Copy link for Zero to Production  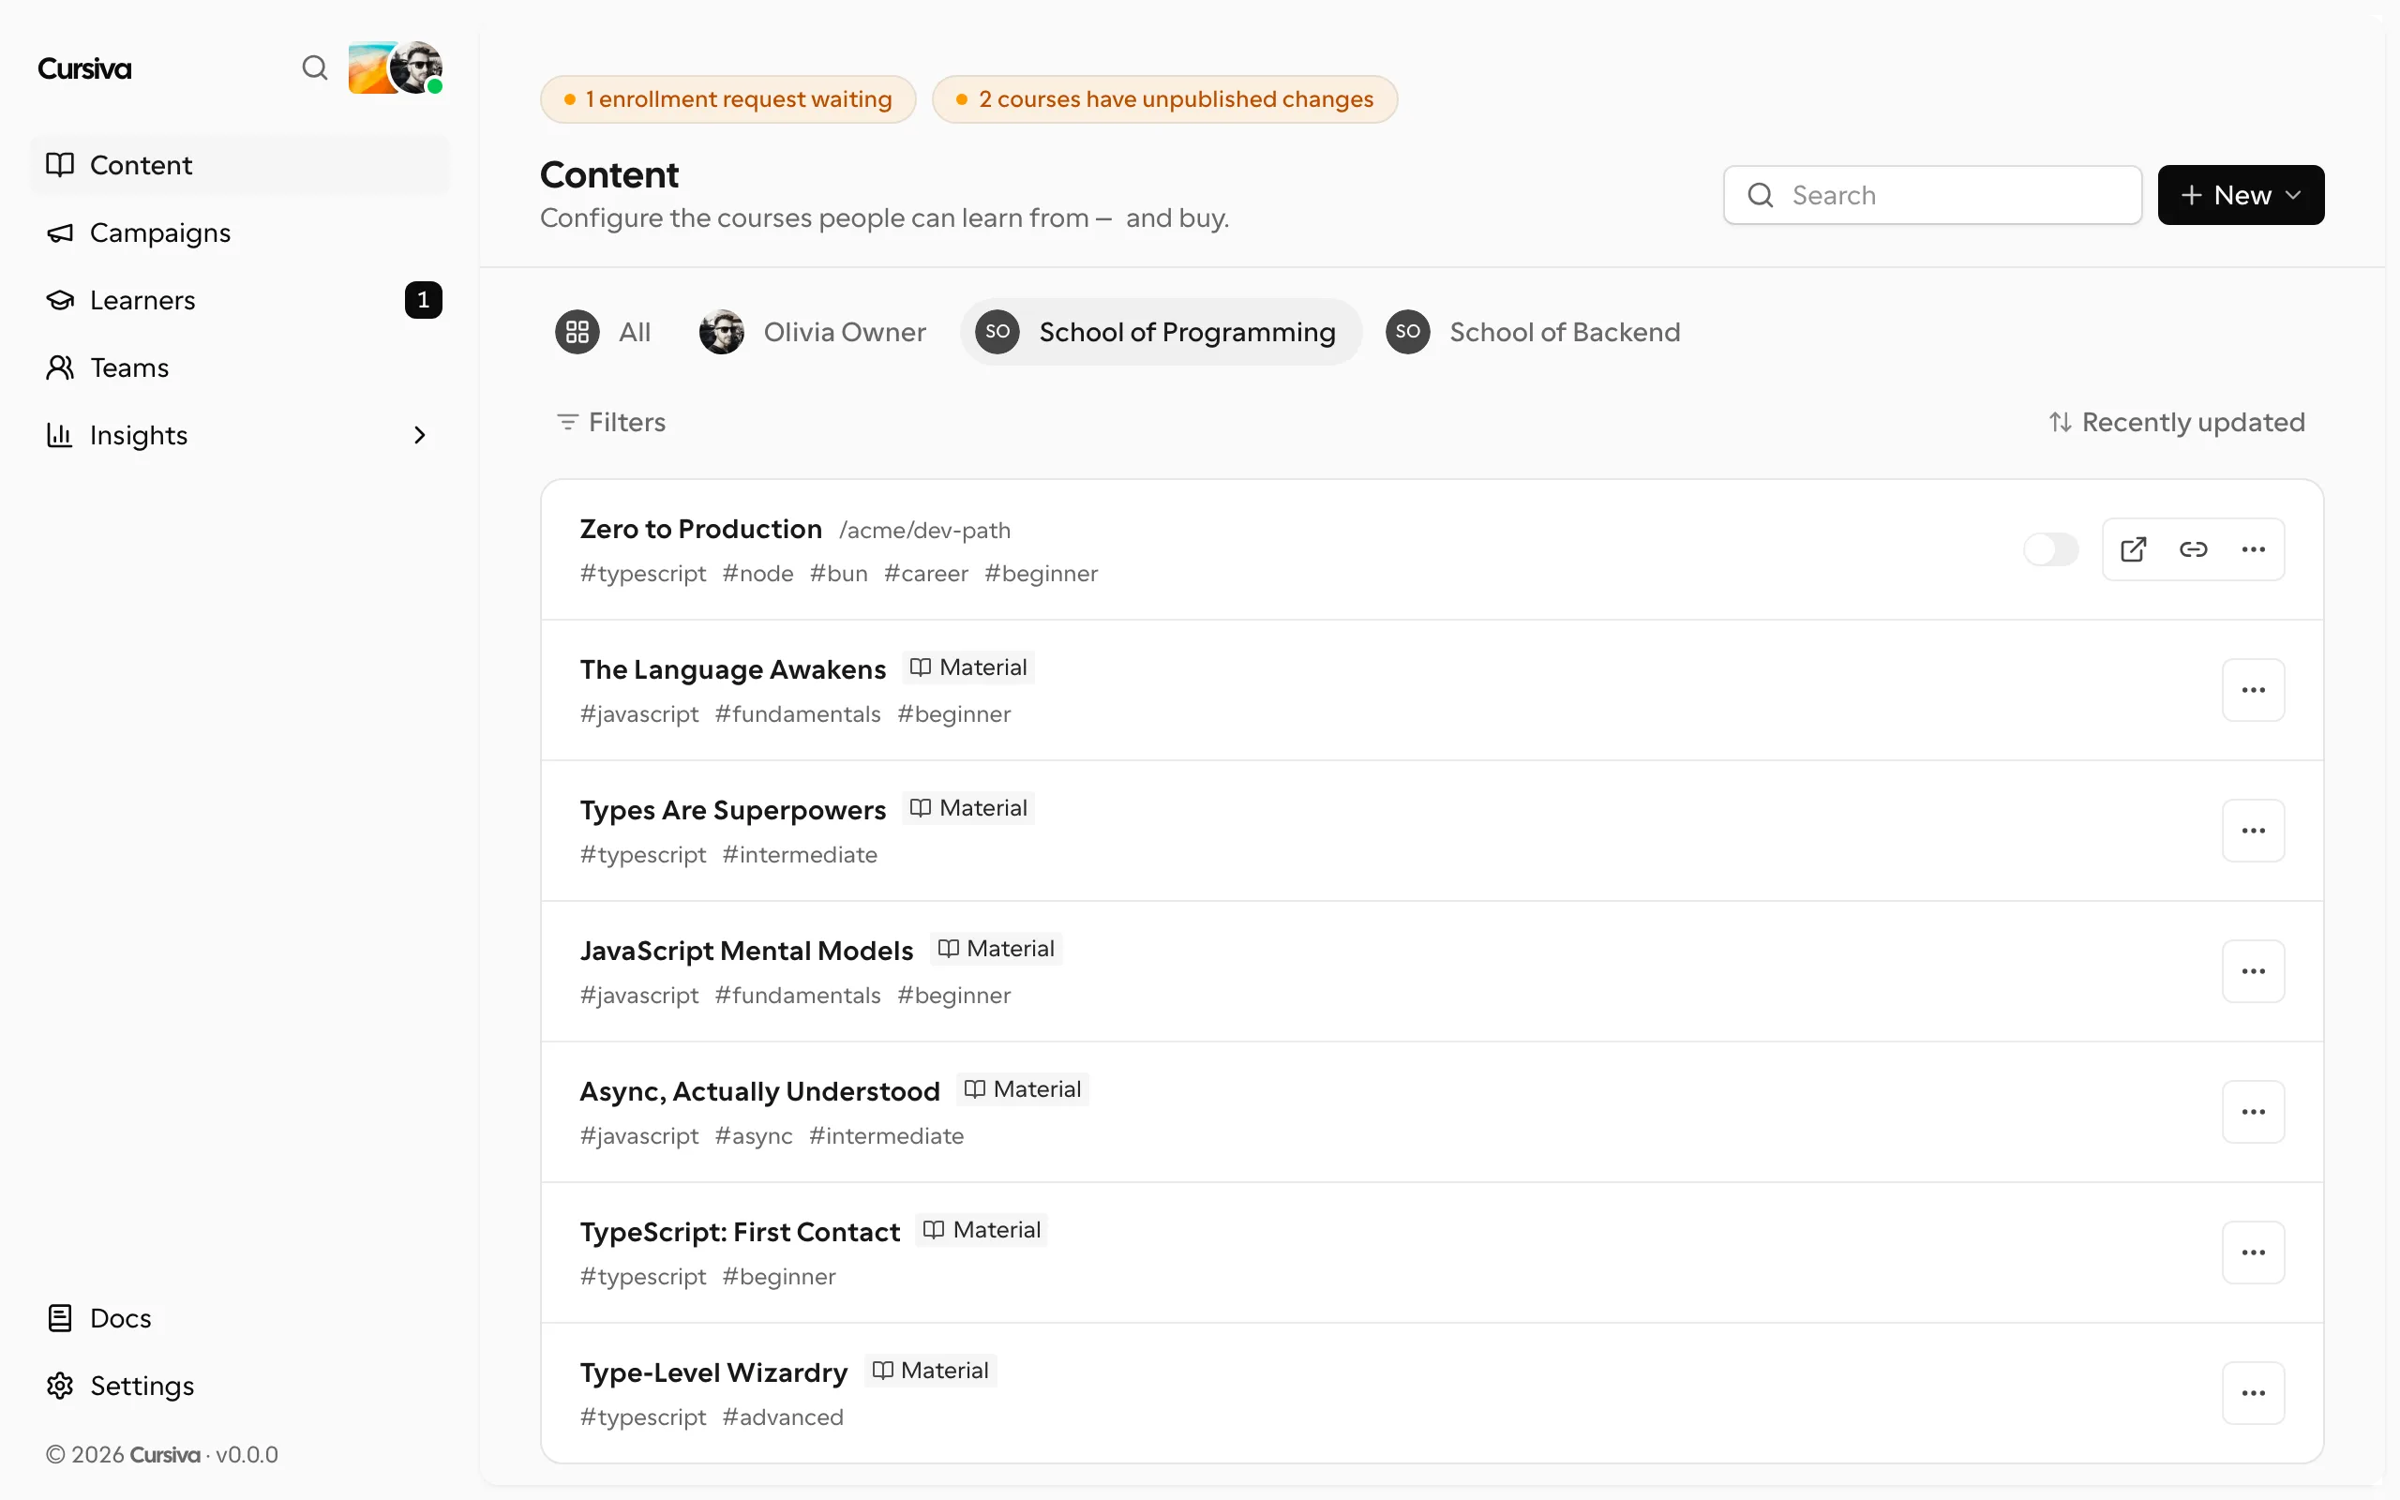point(2194,549)
